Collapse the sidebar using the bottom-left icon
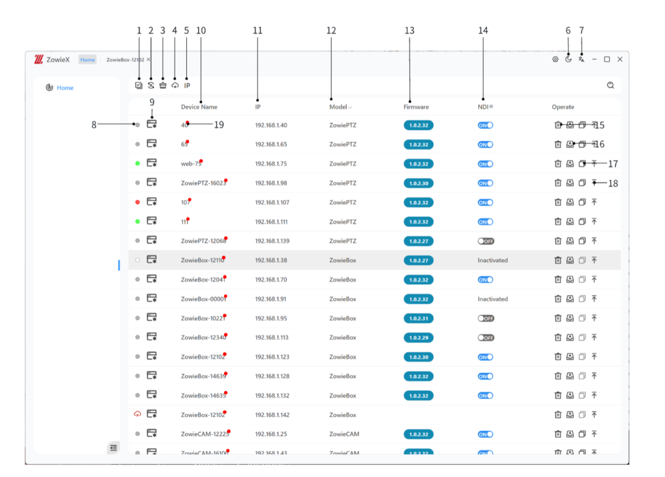Image resolution: width=665 pixels, height=477 pixels. pos(114,447)
